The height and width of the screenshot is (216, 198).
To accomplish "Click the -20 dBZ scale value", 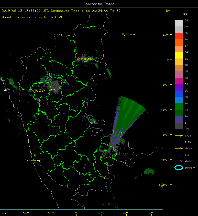I will point(187,129).
